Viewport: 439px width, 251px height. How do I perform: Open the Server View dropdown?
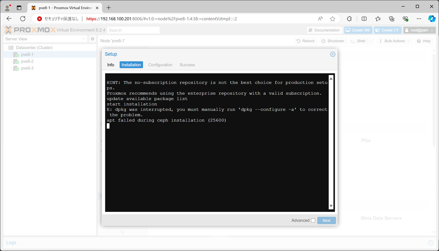coord(45,39)
